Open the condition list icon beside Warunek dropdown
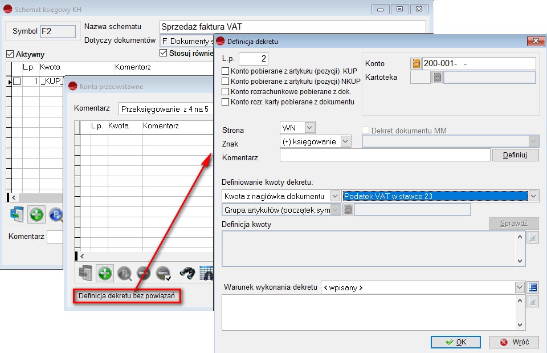This screenshot has height=353, width=547. (533, 287)
